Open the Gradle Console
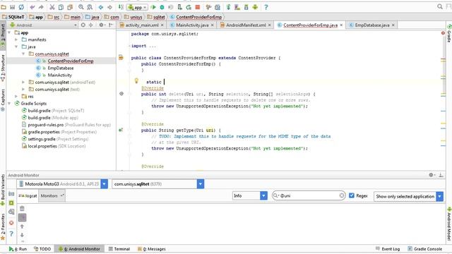Viewport: 452px width, 254px height. (x=425, y=249)
